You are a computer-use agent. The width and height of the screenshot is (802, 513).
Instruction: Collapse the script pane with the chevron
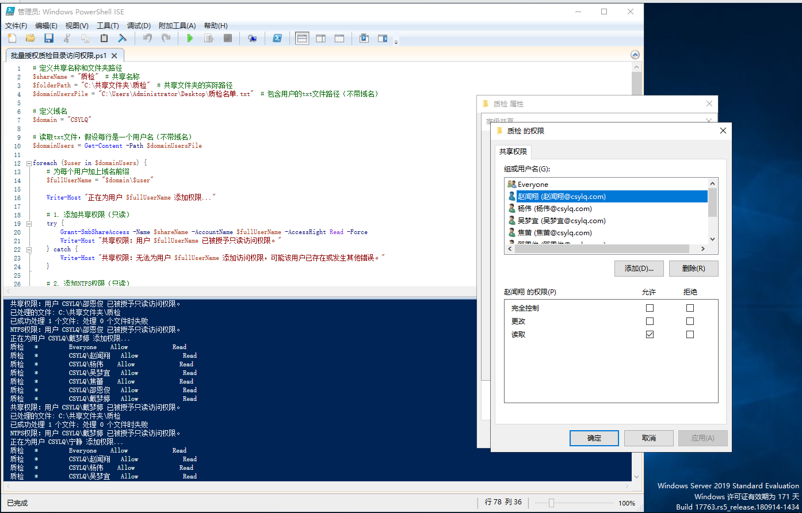635,55
